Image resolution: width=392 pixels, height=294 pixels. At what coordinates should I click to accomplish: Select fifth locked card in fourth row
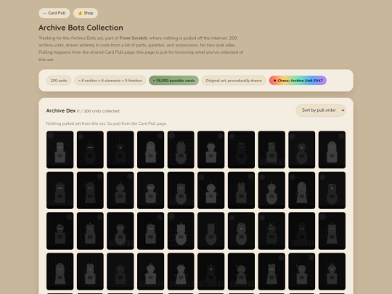click(181, 271)
